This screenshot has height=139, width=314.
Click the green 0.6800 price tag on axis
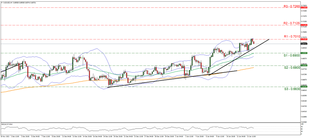[304, 65]
